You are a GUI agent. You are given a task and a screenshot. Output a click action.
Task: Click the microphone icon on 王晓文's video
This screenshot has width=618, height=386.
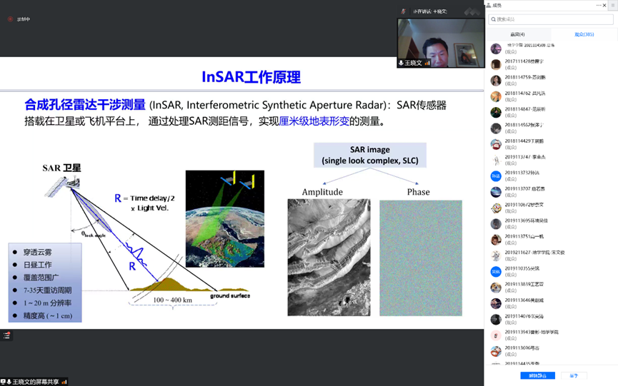[x=401, y=64]
